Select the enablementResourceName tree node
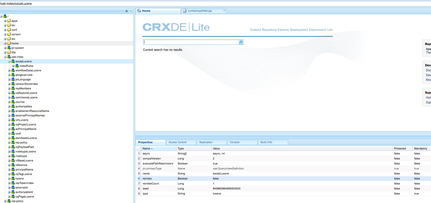 click(x=32, y=111)
